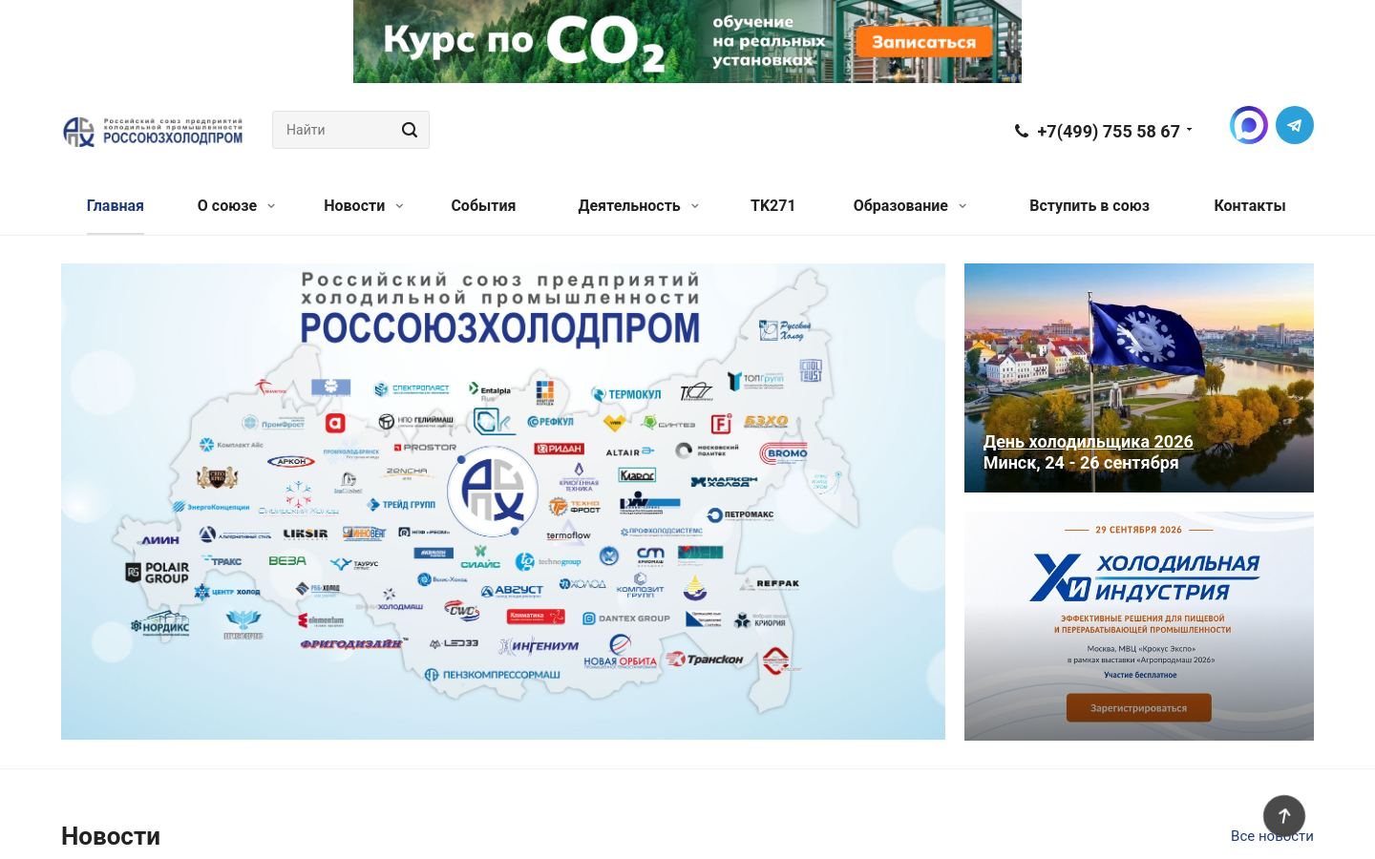Expand the Деятельность menu chevron
The image size is (1375, 859).
point(694,206)
